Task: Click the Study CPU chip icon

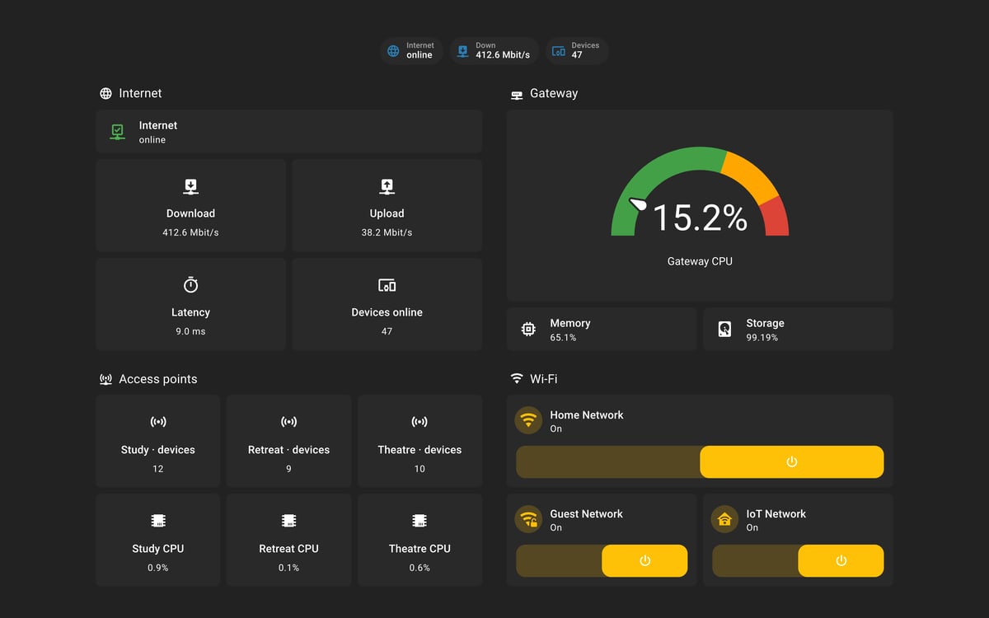Action: click(x=158, y=521)
